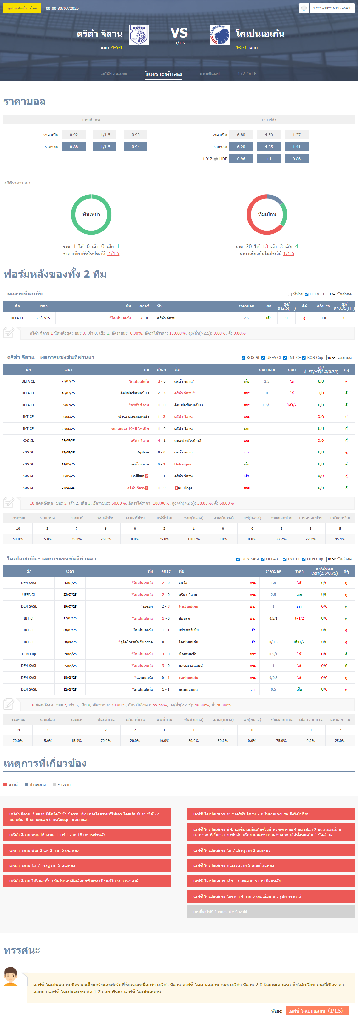Switch to the สถิติข้อมูลสด tab
Screen dimensions: 358x1023
(114, 74)
